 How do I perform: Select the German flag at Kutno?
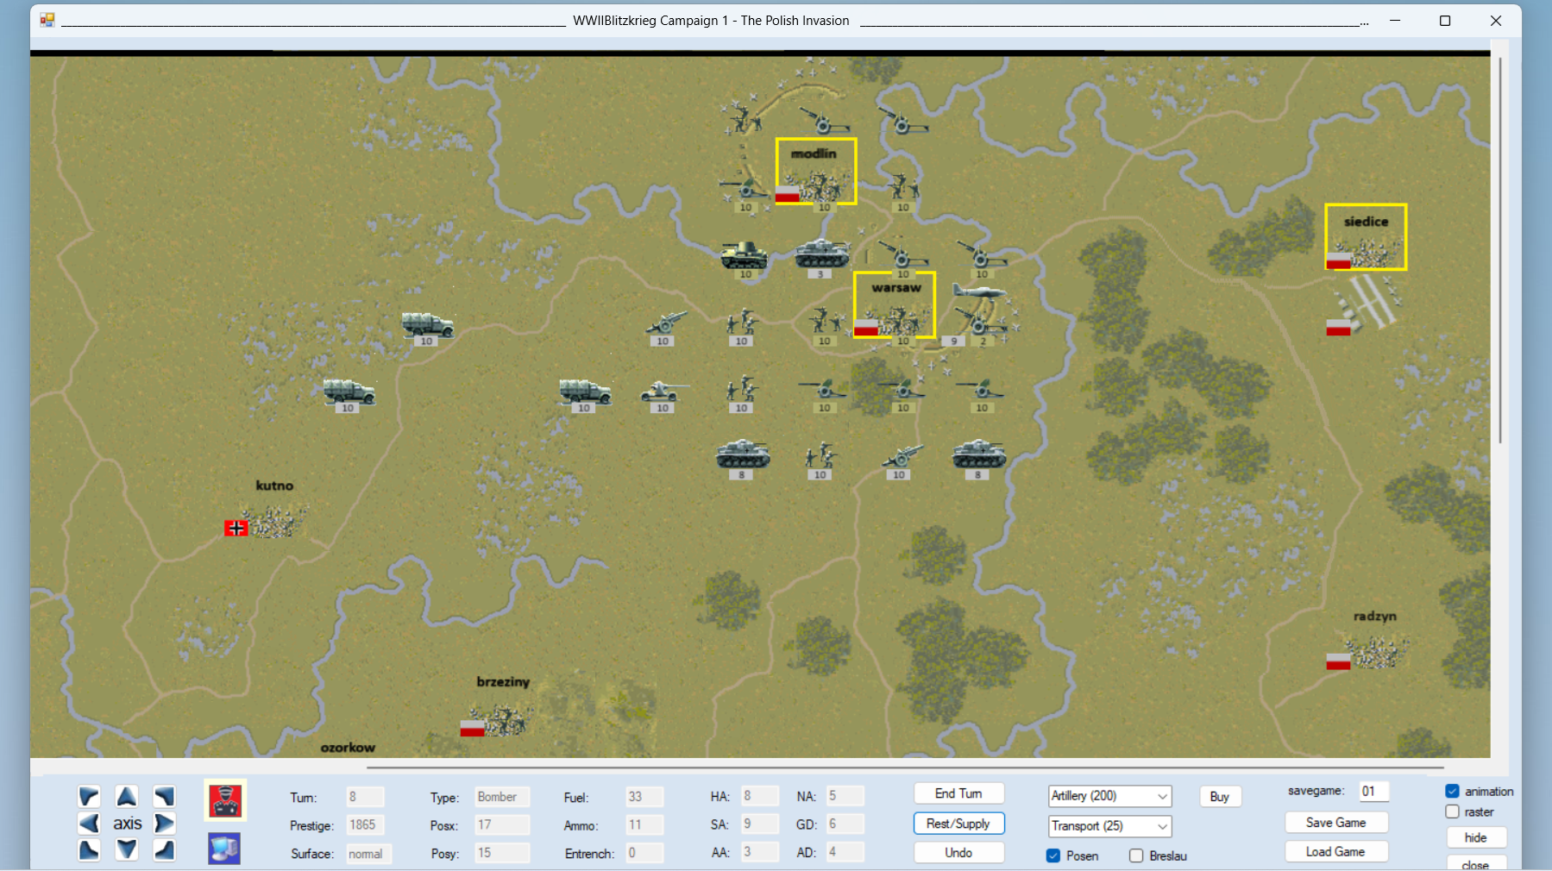(236, 528)
